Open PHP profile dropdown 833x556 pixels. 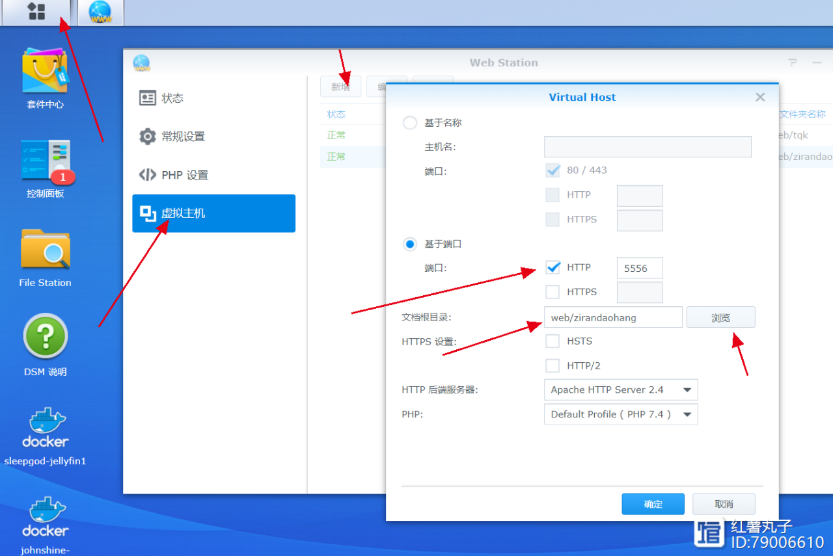621,414
